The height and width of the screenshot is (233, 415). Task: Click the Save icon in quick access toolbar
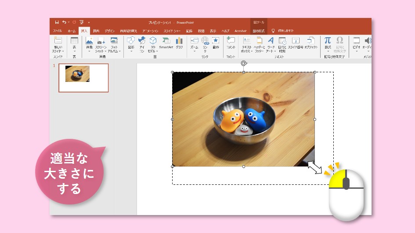tap(57, 22)
